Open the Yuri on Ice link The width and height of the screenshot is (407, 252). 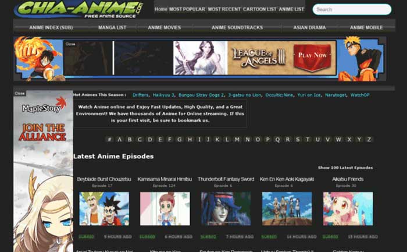pyautogui.click(x=309, y=95)
